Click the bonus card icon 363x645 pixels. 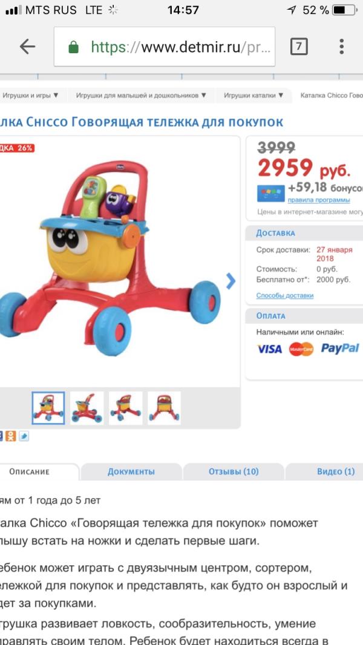coord(271,193)
